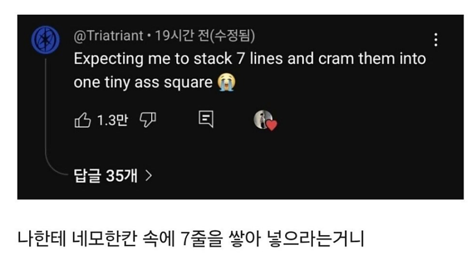
Task: Open Triatriant's blue profile avatar
Action: [x=44, y=39]
